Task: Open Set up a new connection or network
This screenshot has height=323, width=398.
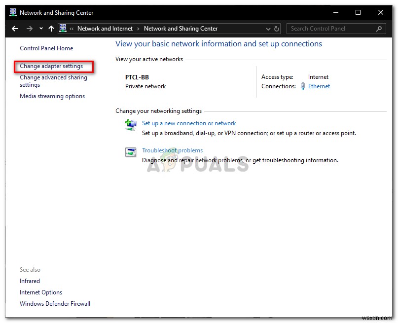Action: click(189, 123)
